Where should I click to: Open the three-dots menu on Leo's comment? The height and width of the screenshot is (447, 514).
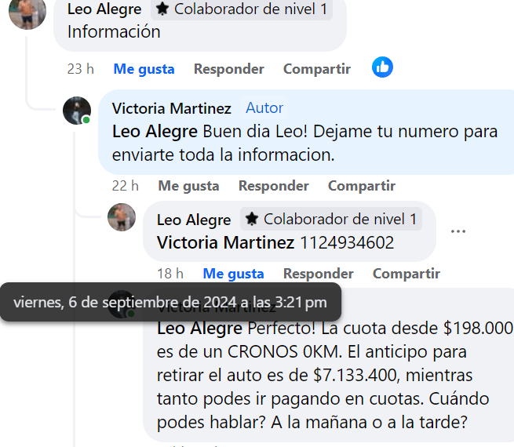click(x=458, y=231)
